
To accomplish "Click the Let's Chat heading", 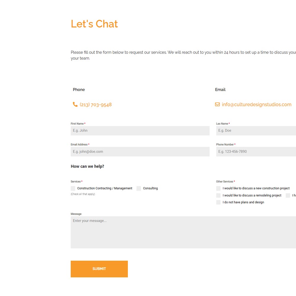I will point(94,24).
